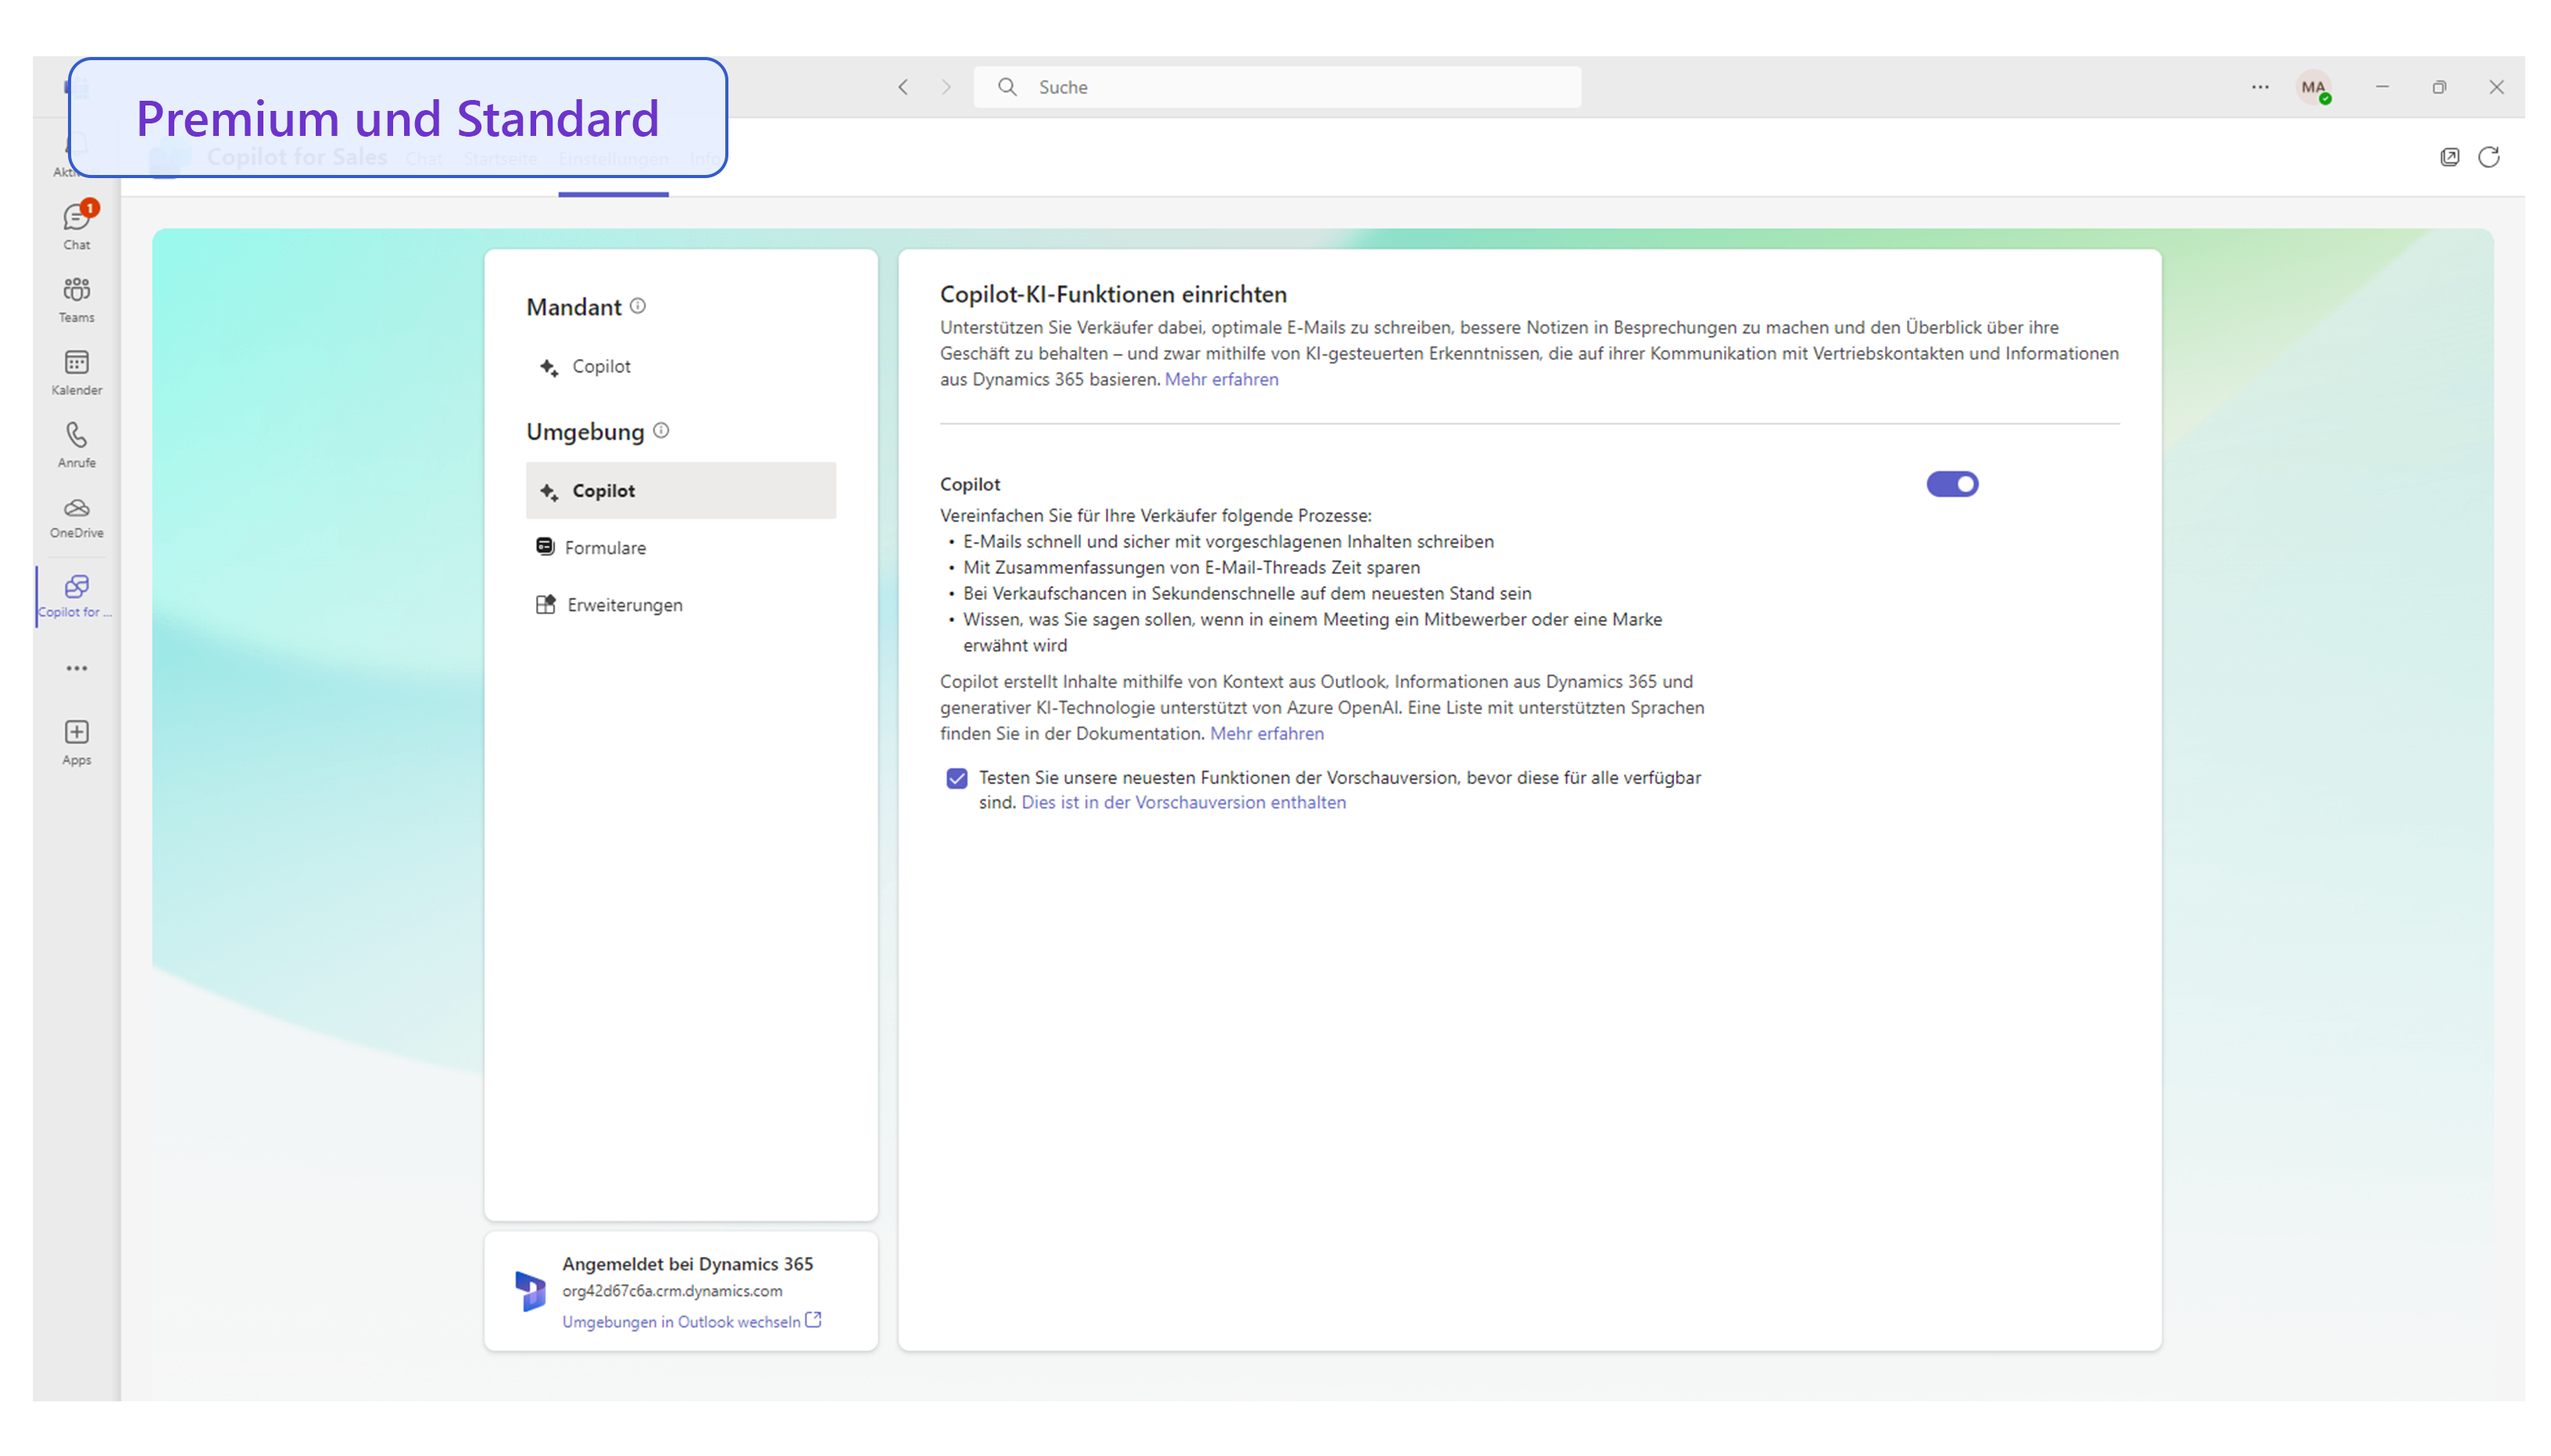The image size is (2551, 1456).
Task: Uncheck the Vorschauversion features checkbox
Action: tap(957, 778)
